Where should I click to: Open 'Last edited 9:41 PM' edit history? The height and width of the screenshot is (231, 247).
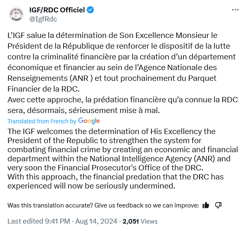pos(39,221)
